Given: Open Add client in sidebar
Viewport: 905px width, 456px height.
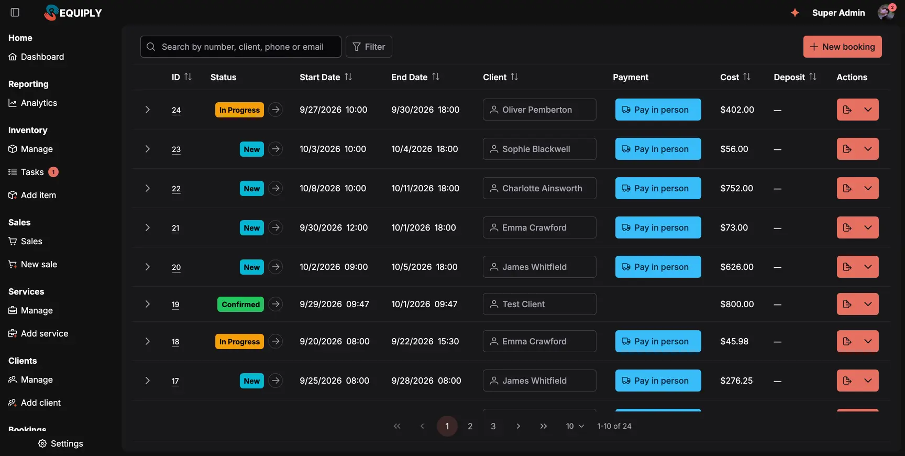Looking at the screenshot, I should coord(35,403).
